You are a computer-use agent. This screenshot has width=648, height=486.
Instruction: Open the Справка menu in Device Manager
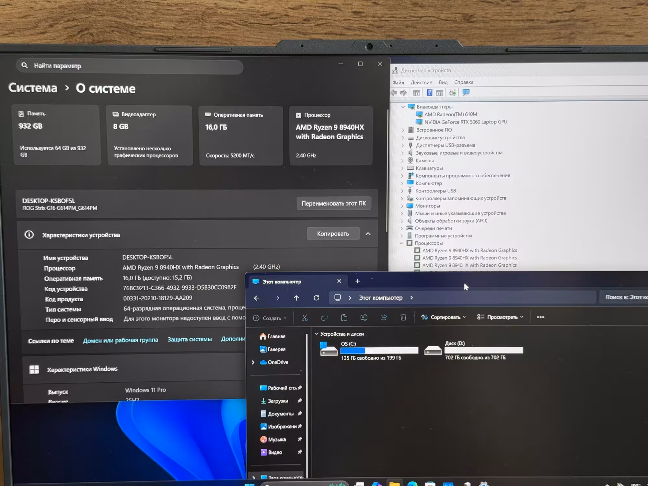pos(464,82)
